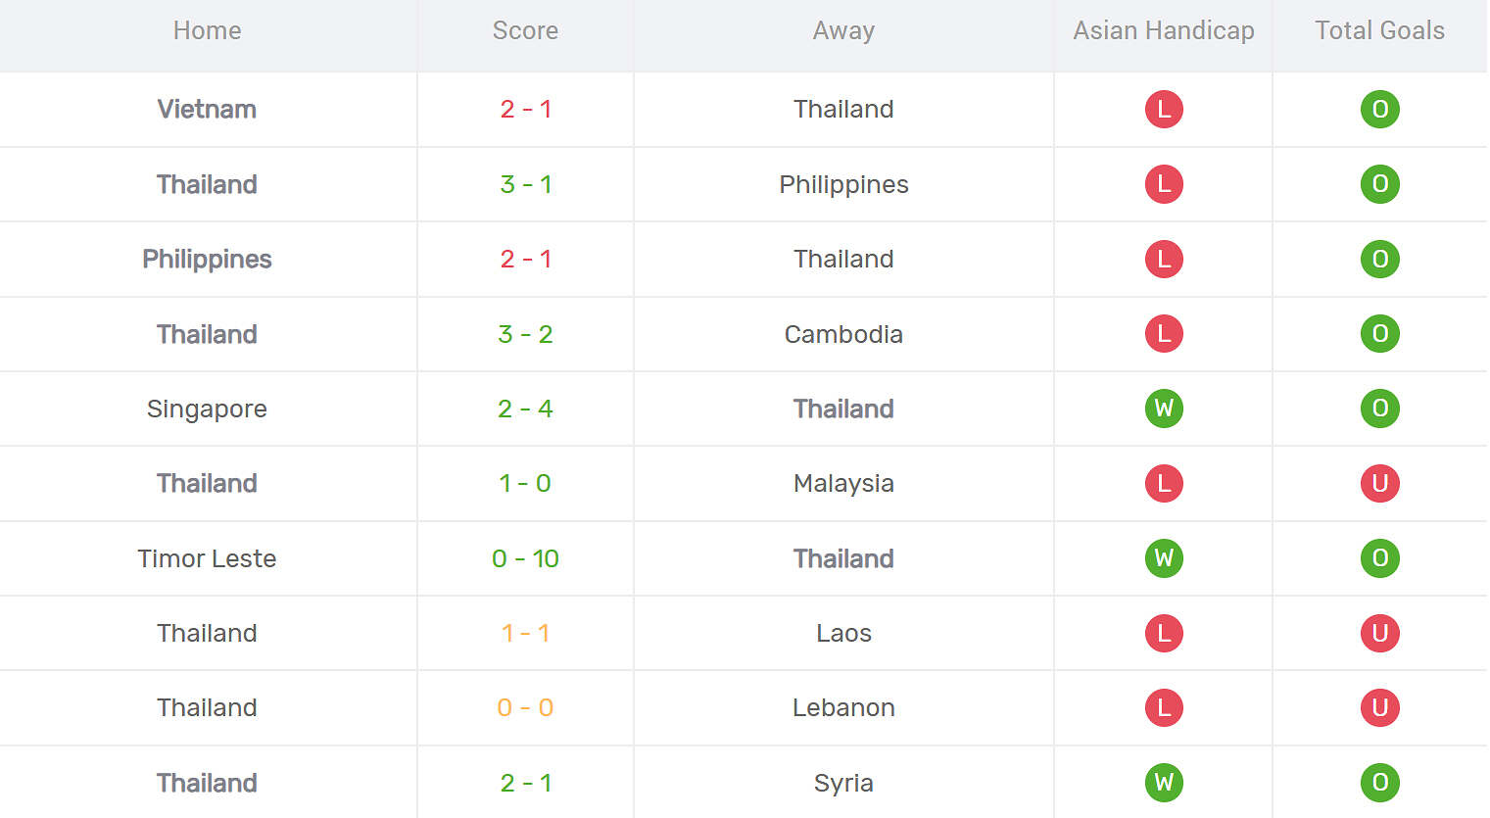This screenshot has height=818, width=1490.
Task: Click the red U badge in Malaysia row
Action: tap(1379, 483)
